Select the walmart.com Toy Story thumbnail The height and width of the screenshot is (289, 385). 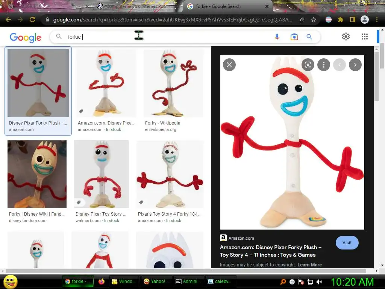[x=102, y=174]
